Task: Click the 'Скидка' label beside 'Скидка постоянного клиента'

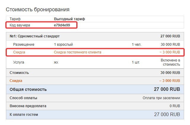Action: tap(19, 52)
